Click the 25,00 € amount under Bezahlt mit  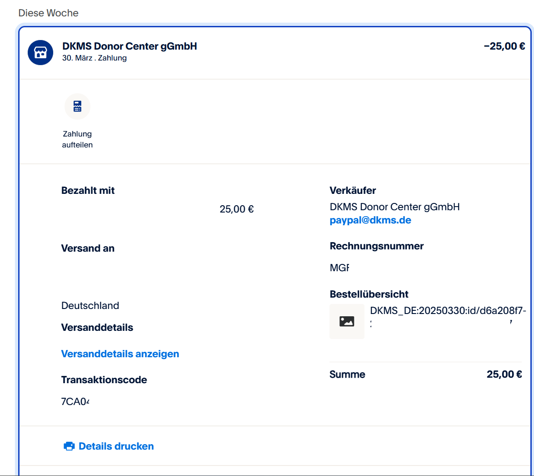click(236, 209)
